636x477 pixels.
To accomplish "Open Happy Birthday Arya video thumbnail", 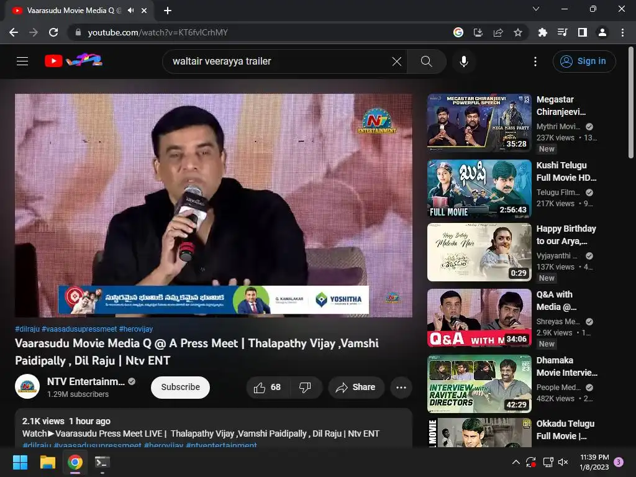I will coord(479,252).
